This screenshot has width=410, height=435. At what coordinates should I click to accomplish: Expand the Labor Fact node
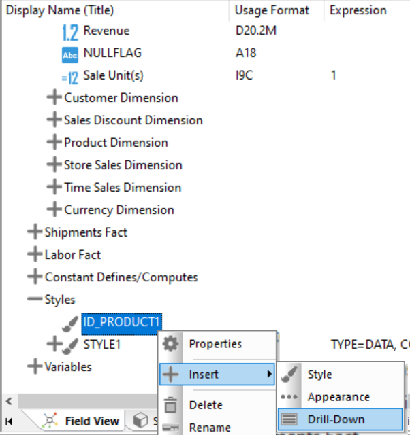click(x=35, y=254)
